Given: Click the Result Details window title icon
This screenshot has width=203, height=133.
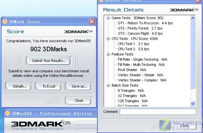Looking at the screenshot, I should point(101,1).
